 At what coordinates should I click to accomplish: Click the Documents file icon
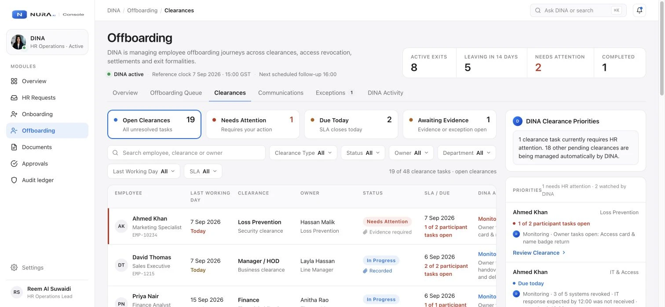[14, 147]
